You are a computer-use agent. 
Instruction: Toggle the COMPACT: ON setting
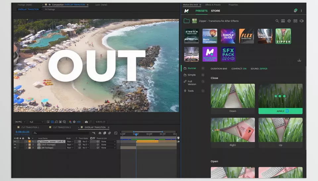[x=239, y=69]
